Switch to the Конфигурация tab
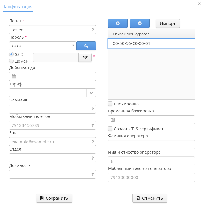203x210 pixels. [x=18, y=6]
